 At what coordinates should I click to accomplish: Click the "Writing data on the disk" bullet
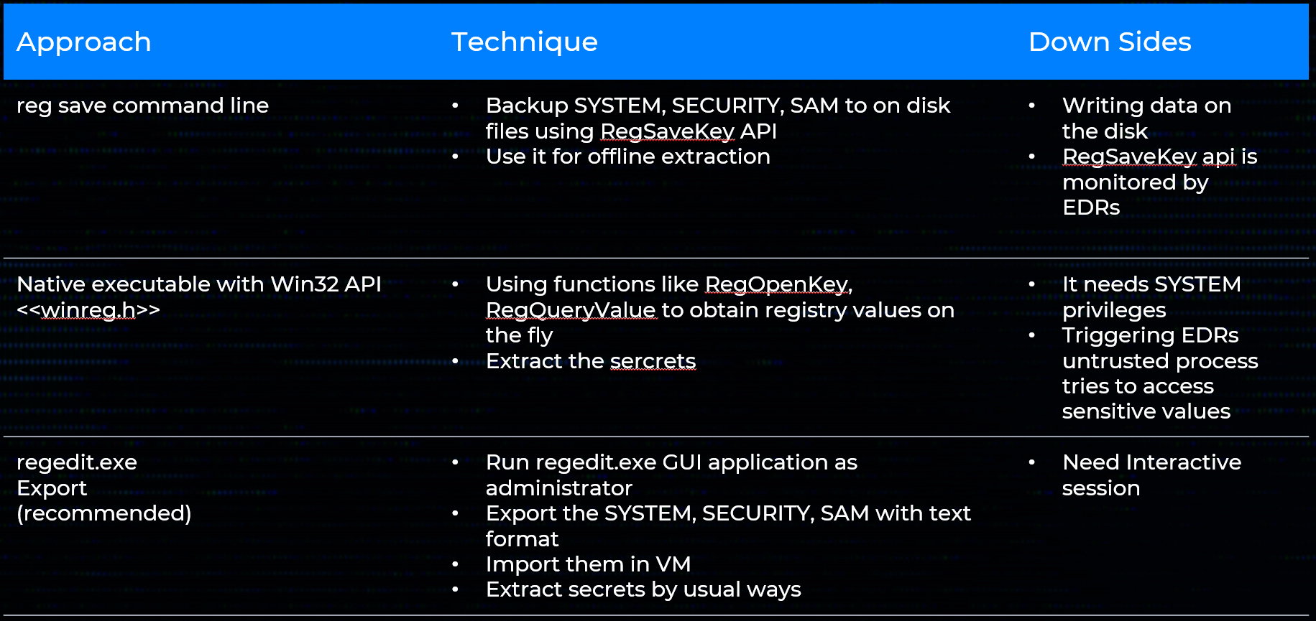[1146, 106]
